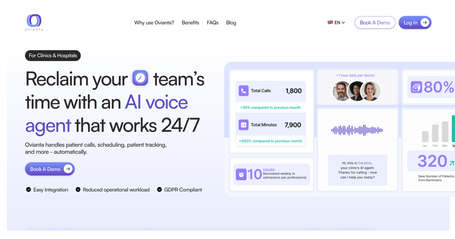Screen dimensions: 455x239
Task: Click "+56% compared to previous month"
Action: pyautogui.click(x=270, y=107)
